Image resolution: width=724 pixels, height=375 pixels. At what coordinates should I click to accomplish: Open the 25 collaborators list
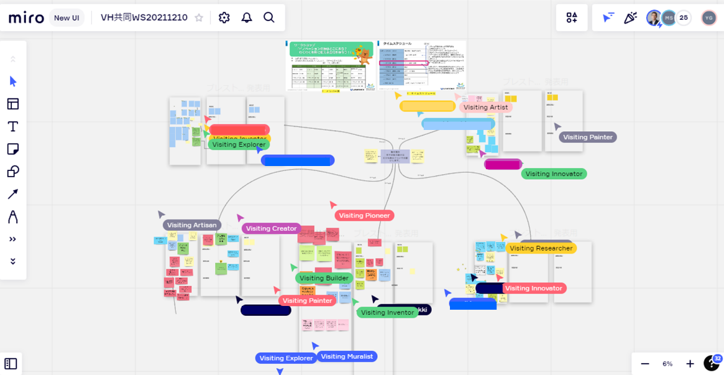684,17
